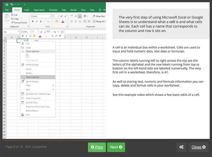
Task: Click the Increase Font Size icon in ribbon
Action: click(x=62, y=16)
